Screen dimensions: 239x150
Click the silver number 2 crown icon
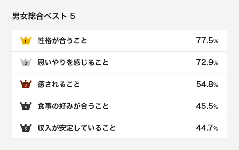(26, 62)
